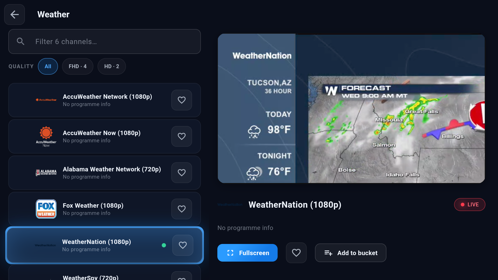Favorite AccuWeather Now with heart icon

[182, 136]
